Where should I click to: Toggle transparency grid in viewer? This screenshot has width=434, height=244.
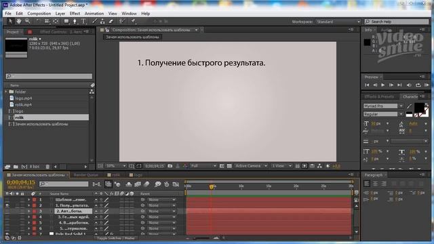229,166
